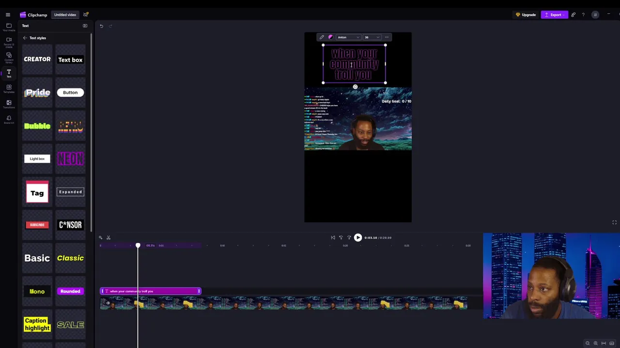
Task: Open the hamburger main menu
Action: [8, 15]
